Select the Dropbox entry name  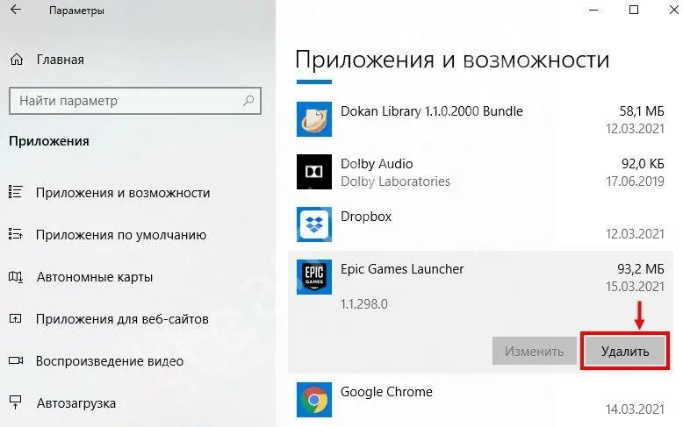(366, 217)
